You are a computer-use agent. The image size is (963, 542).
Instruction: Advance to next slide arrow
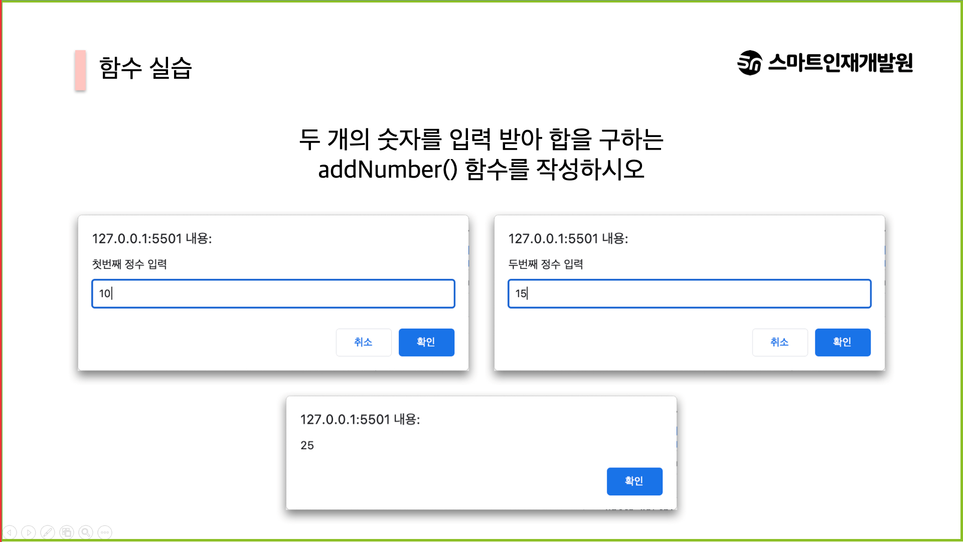coord(29,532)
